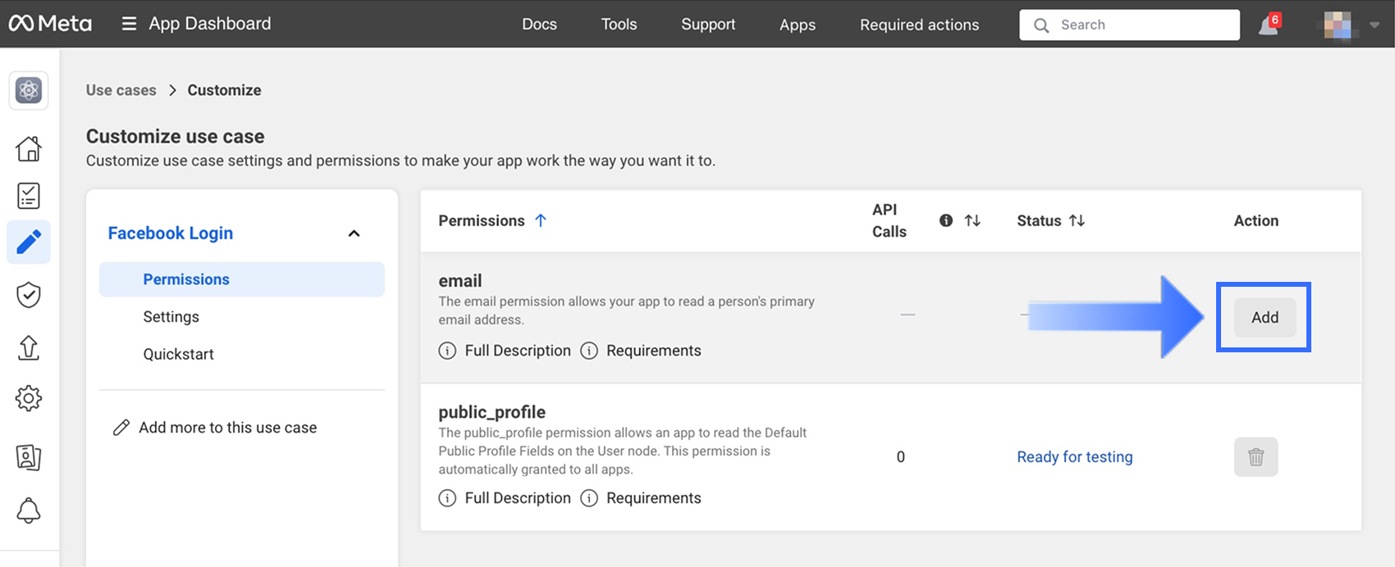Click the upload arrow sidebar icon
1395x567 pixels.
(29, 347)
